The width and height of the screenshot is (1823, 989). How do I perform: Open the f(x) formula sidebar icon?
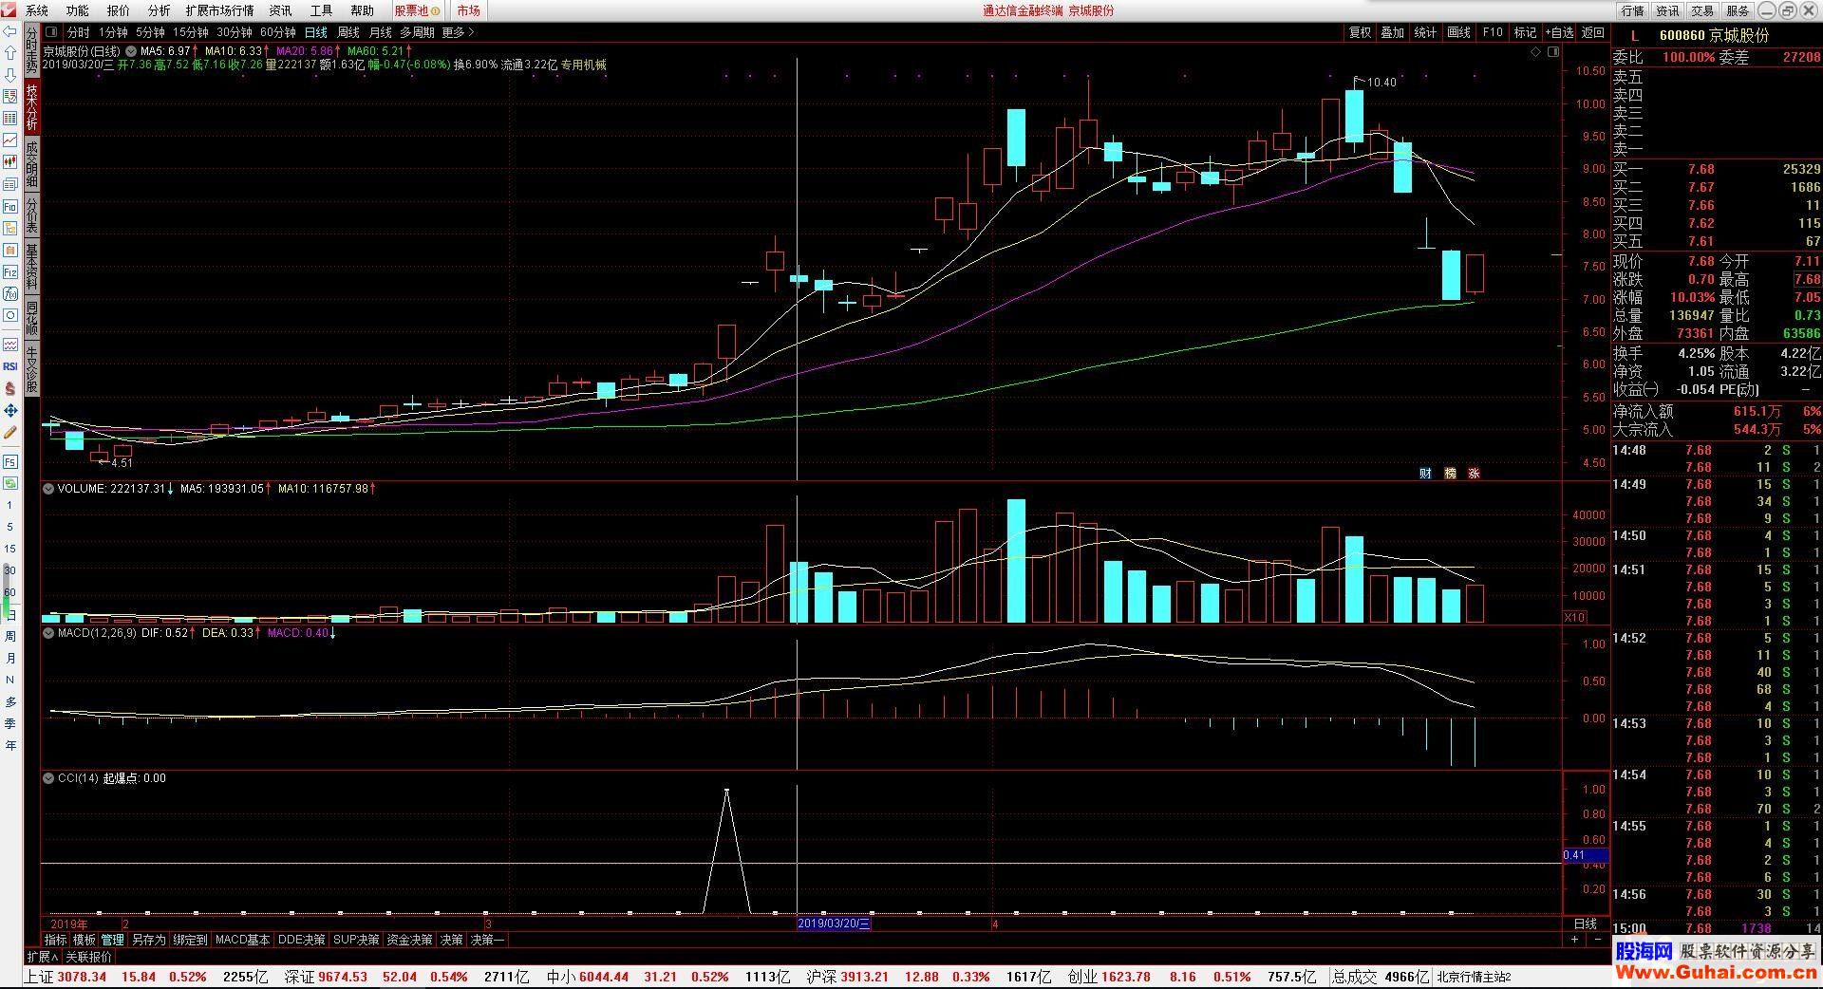[10, 293]
